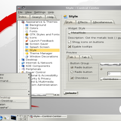Click the preview slider handle
Screen dimensions: 121x121
101,69
